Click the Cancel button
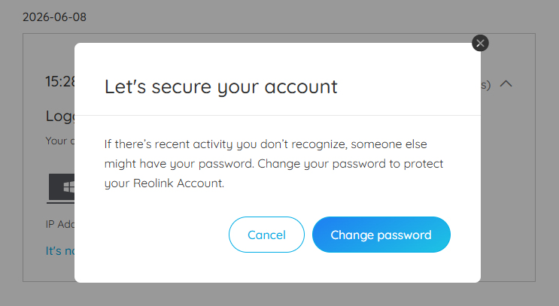 [x=266, y=235]
